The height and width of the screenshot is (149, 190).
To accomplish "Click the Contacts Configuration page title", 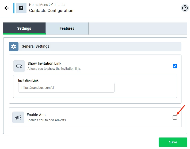I will click(51, 11).
